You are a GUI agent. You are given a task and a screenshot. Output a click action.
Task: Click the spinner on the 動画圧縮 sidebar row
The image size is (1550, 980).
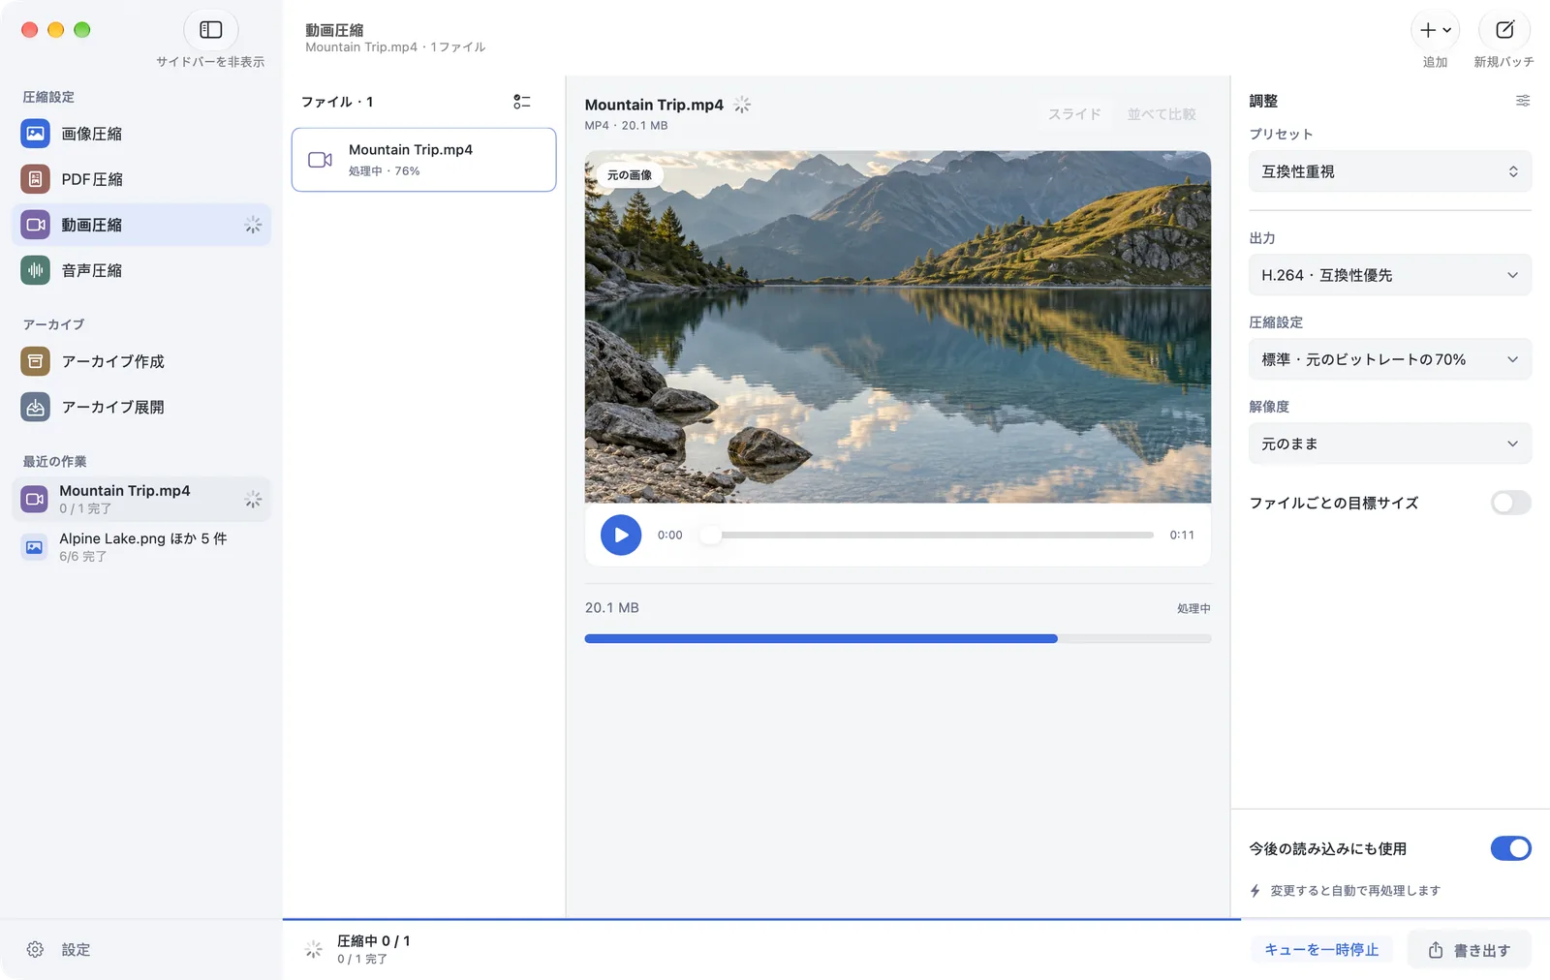[x=253, y=225]
